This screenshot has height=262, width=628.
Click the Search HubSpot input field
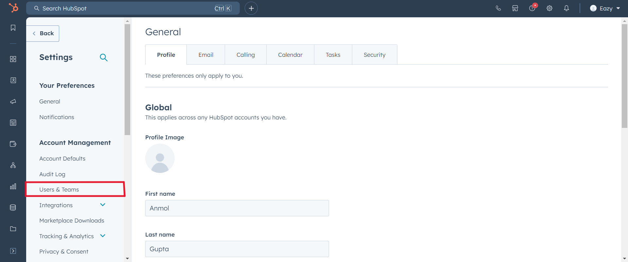(133, 8)
